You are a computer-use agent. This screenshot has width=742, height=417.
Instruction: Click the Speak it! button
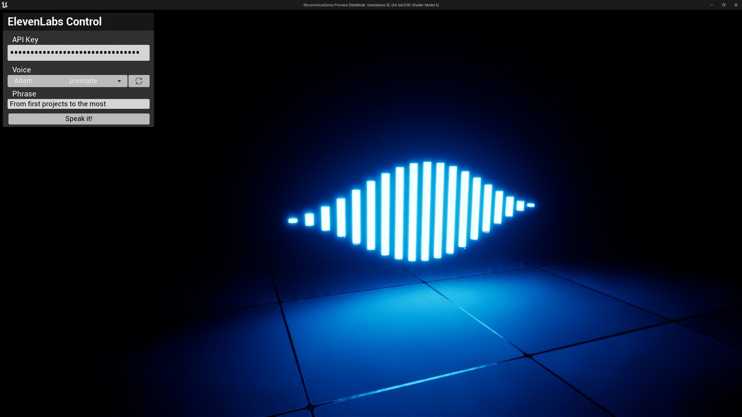pos(78,119)
